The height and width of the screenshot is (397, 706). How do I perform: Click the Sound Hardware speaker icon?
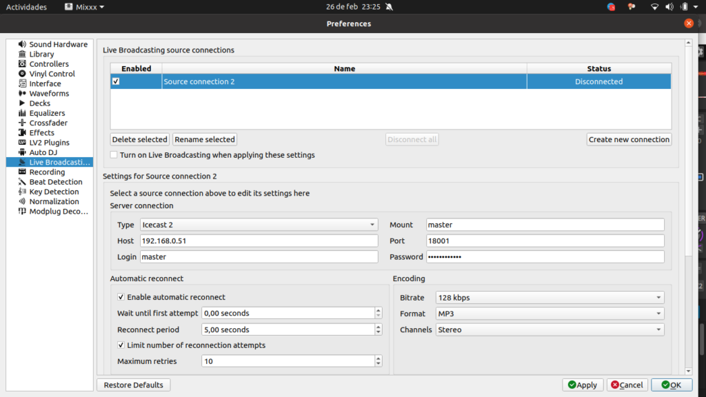(22, 44)
